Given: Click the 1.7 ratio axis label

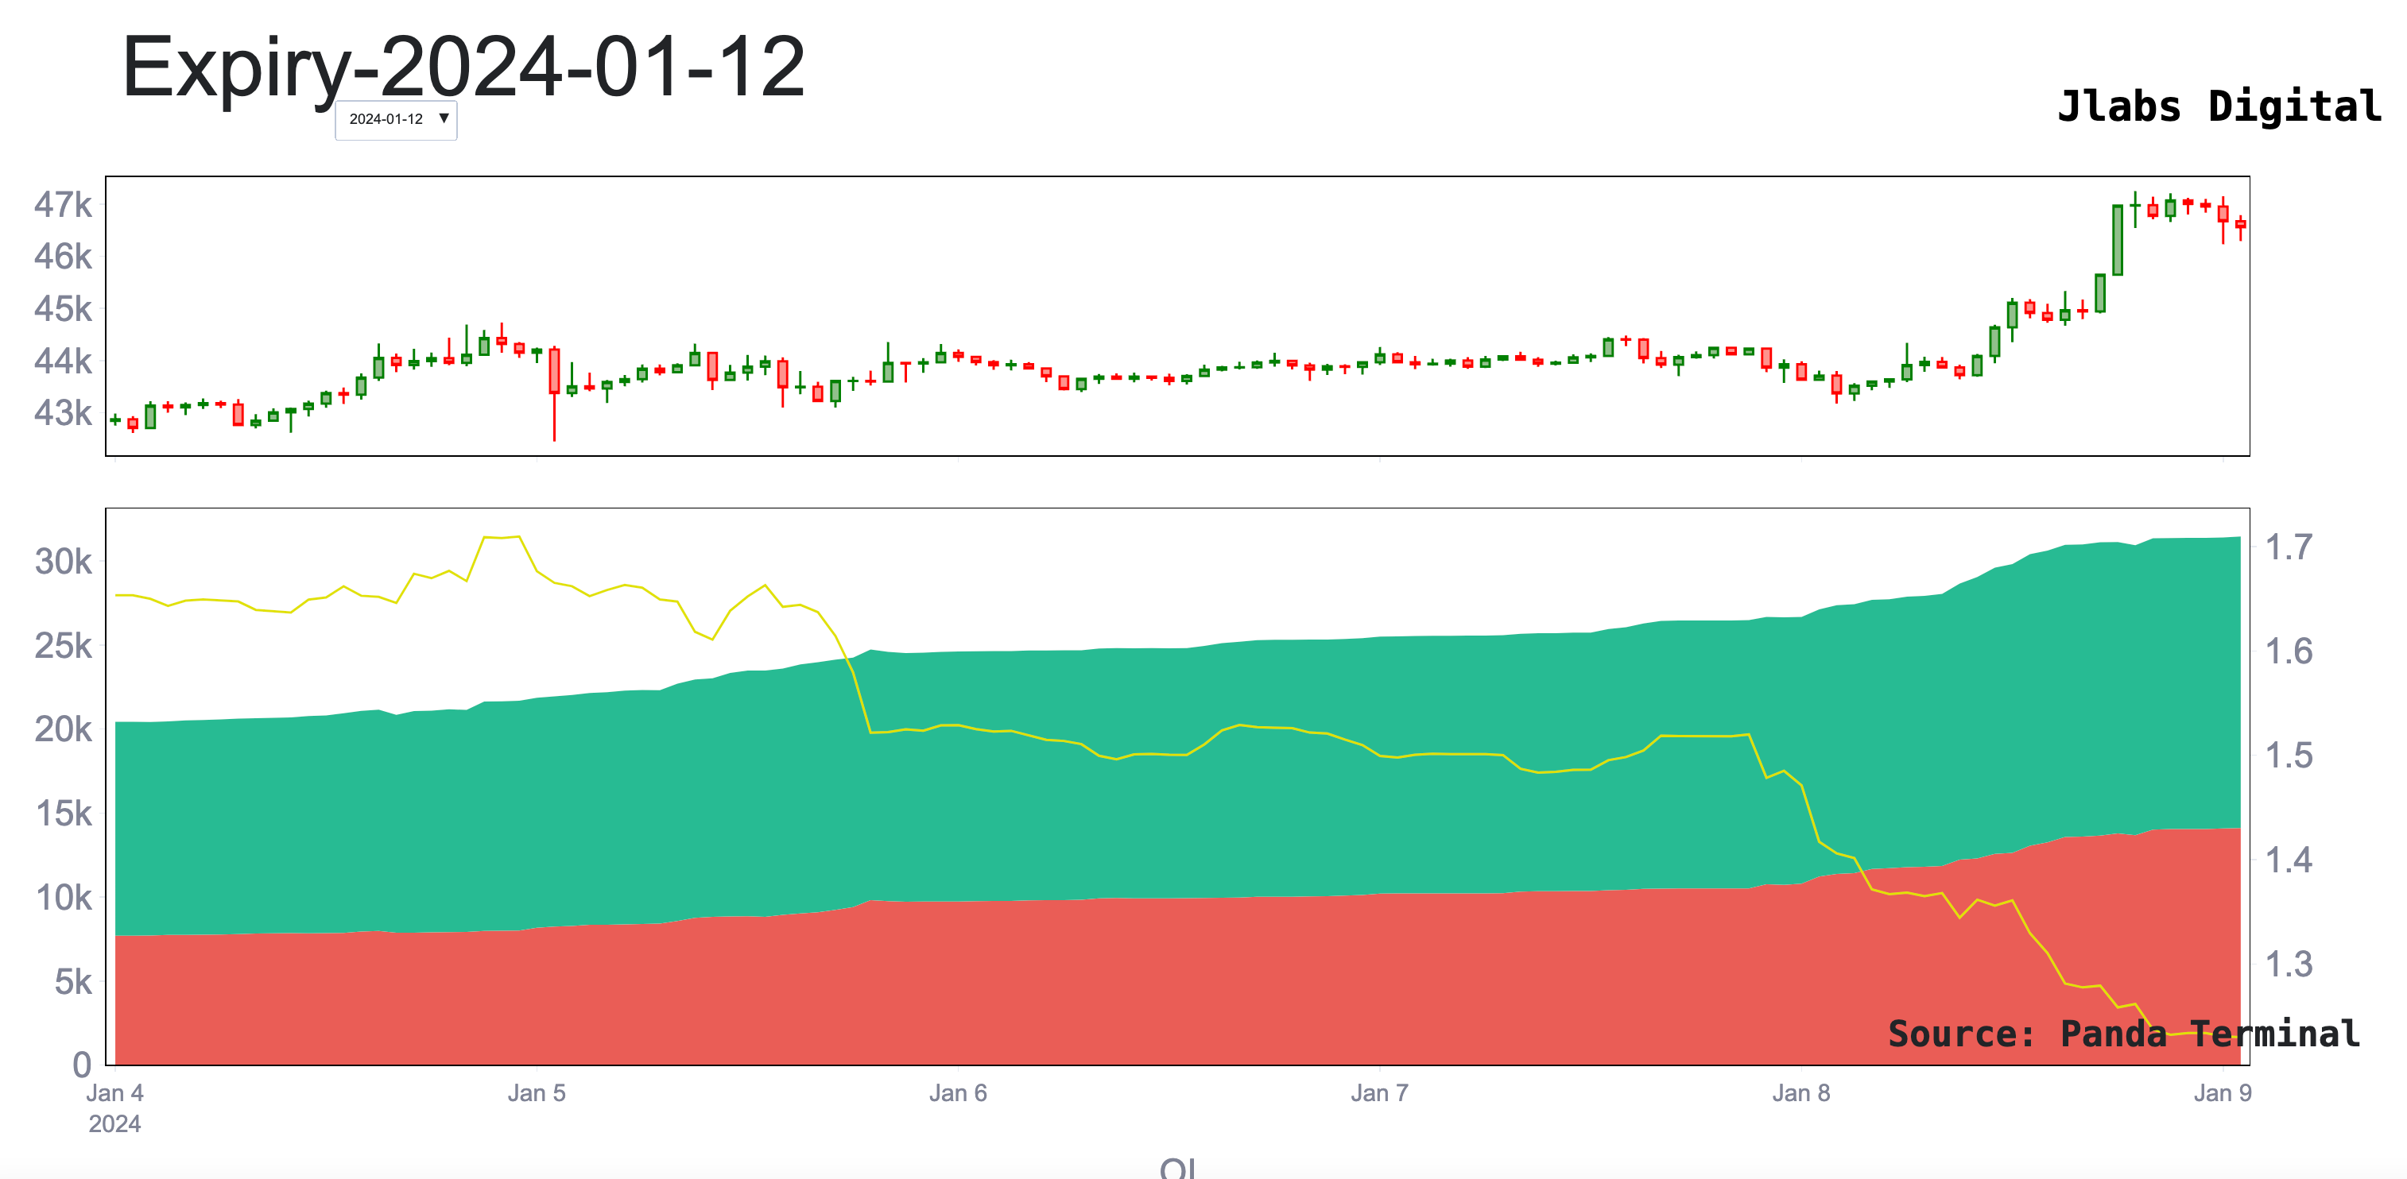Looking at the screenshot, I should (x=2289, y=547).
